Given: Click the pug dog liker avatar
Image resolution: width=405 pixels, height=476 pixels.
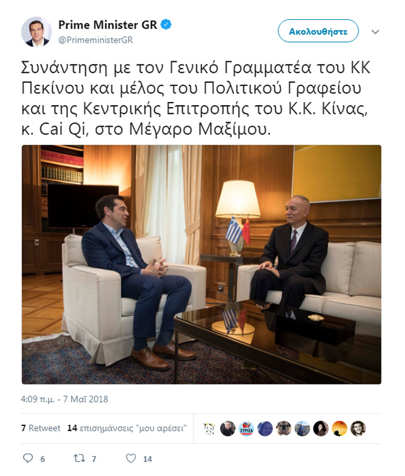Looking at the screenshot, I should [284, 428].
